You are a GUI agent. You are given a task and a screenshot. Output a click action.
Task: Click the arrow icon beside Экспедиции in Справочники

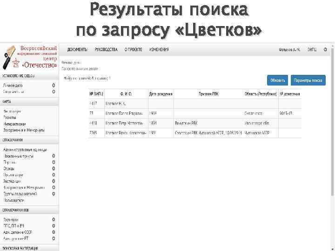tap(54, 181)
